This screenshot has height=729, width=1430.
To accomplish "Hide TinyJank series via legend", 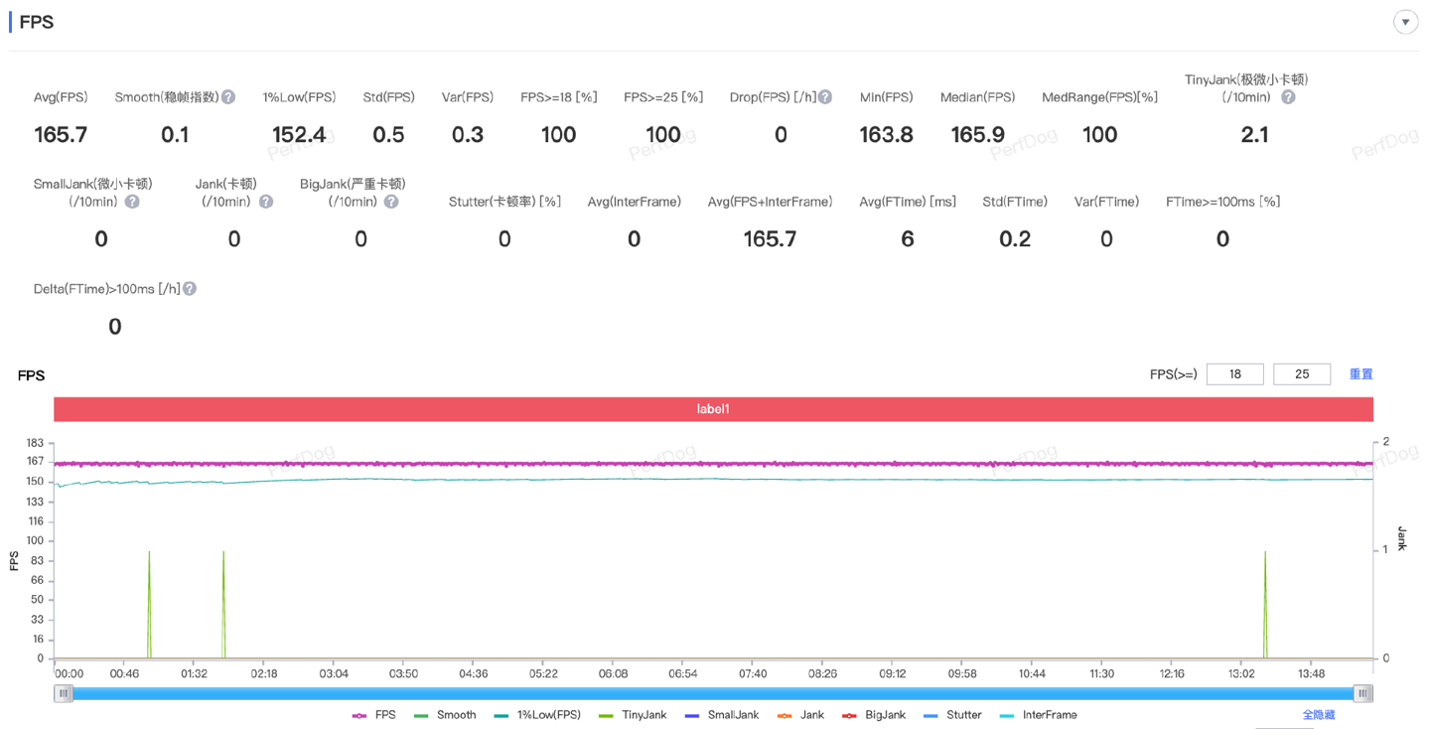I will [x=633, y=715].
